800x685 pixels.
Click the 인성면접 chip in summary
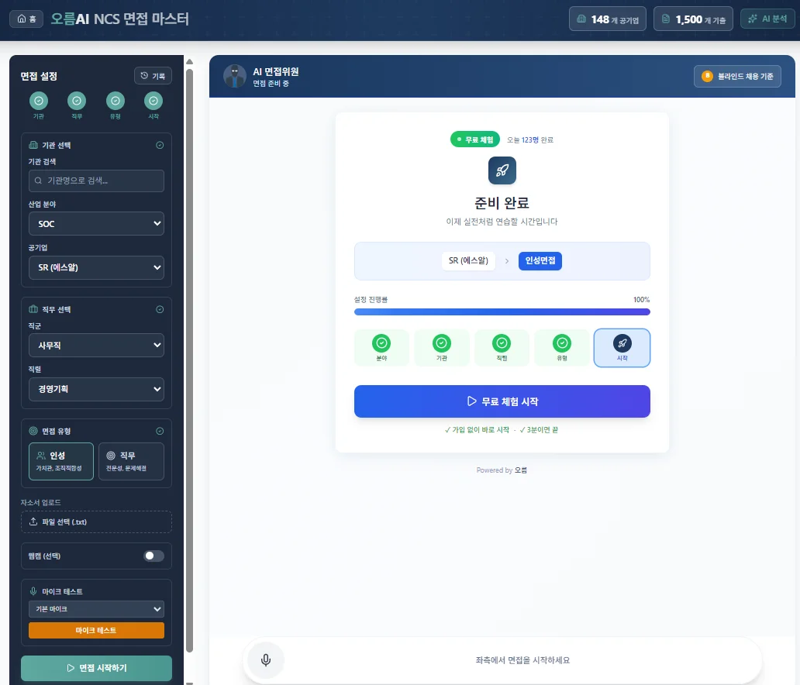point(540,260)
